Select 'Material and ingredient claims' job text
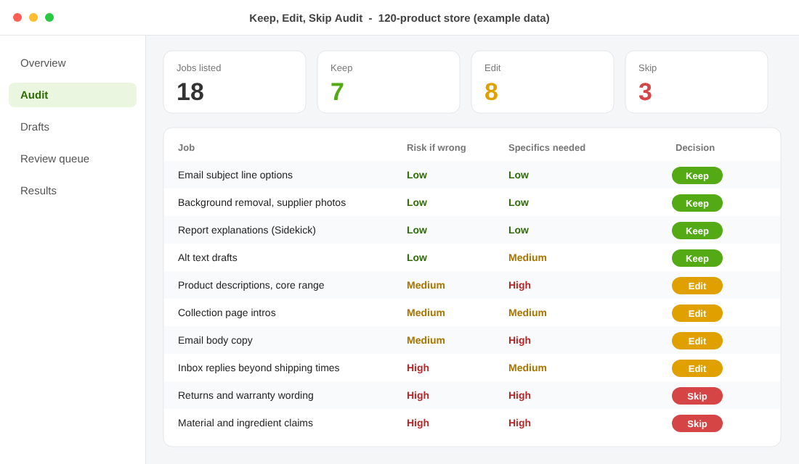This screenshot has width=799, height=464. 245,423
